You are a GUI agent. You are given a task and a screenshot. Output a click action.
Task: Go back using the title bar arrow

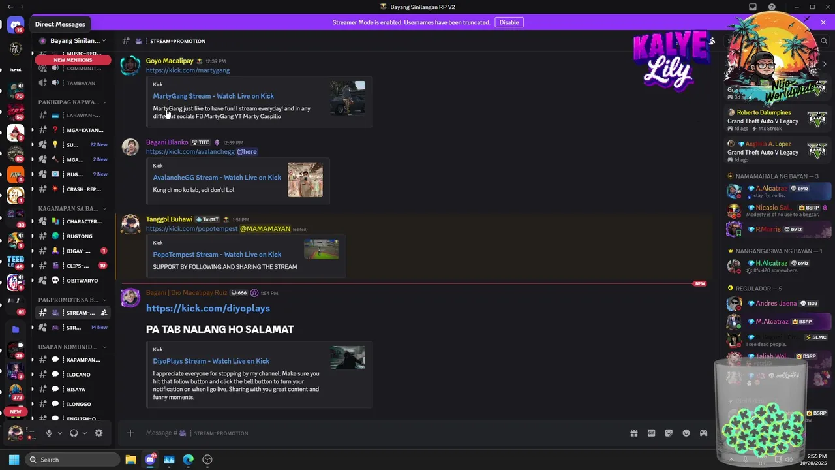[x=10, y=7]
